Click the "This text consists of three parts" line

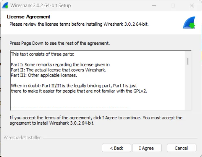[43, 54]
